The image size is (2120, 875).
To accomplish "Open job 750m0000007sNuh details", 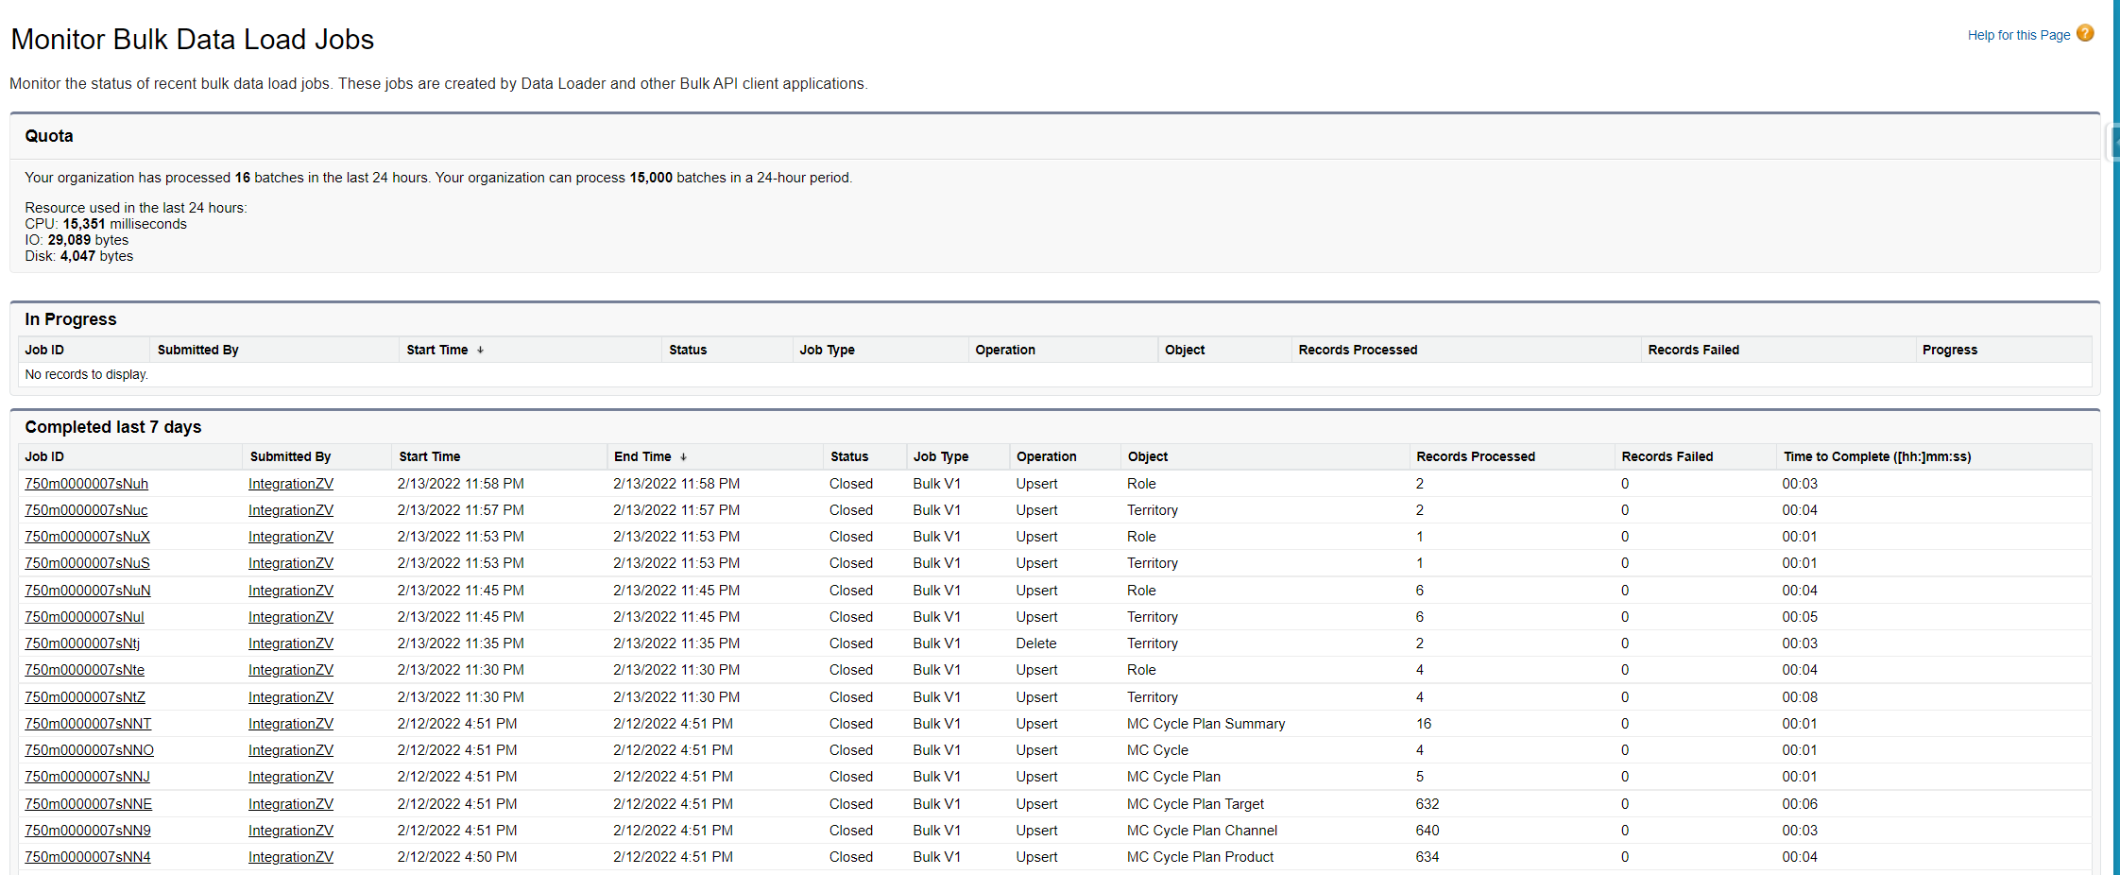I will click(86, 484).
